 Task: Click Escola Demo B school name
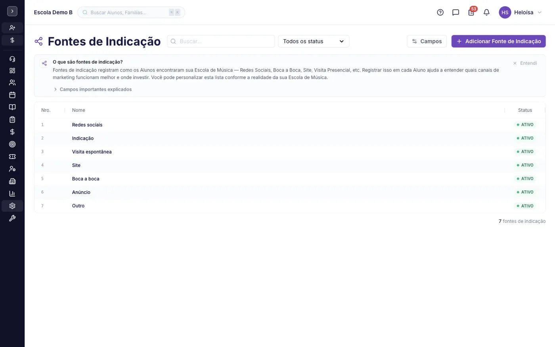pyautogui.click(x=53, y=12)
